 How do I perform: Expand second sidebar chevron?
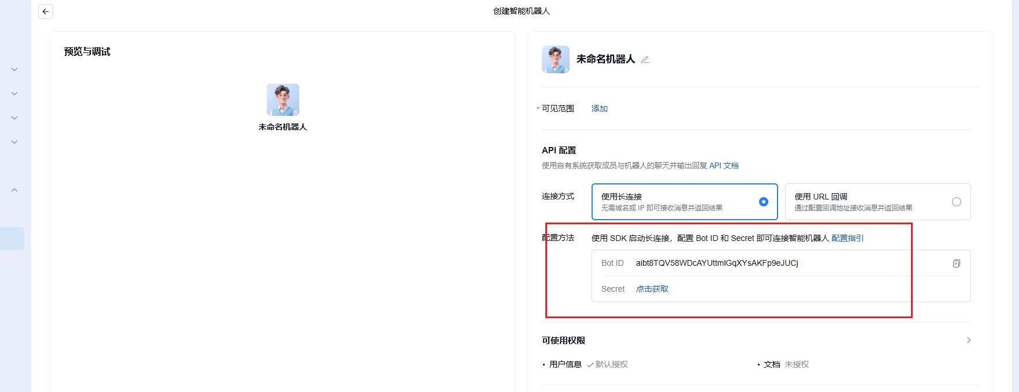(14, 93)
